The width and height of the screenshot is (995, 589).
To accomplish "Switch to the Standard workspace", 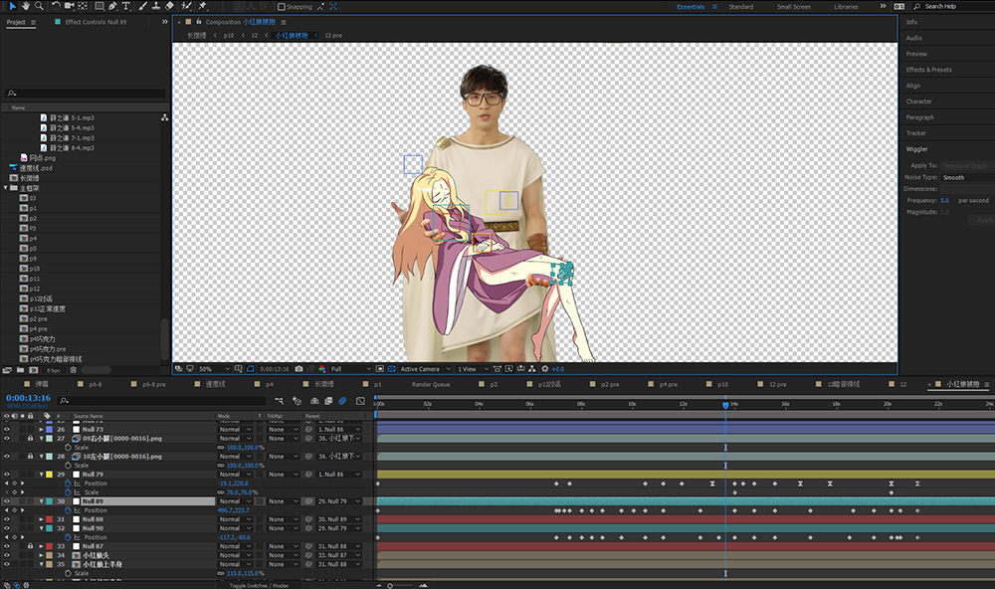I will click(741, 6).
